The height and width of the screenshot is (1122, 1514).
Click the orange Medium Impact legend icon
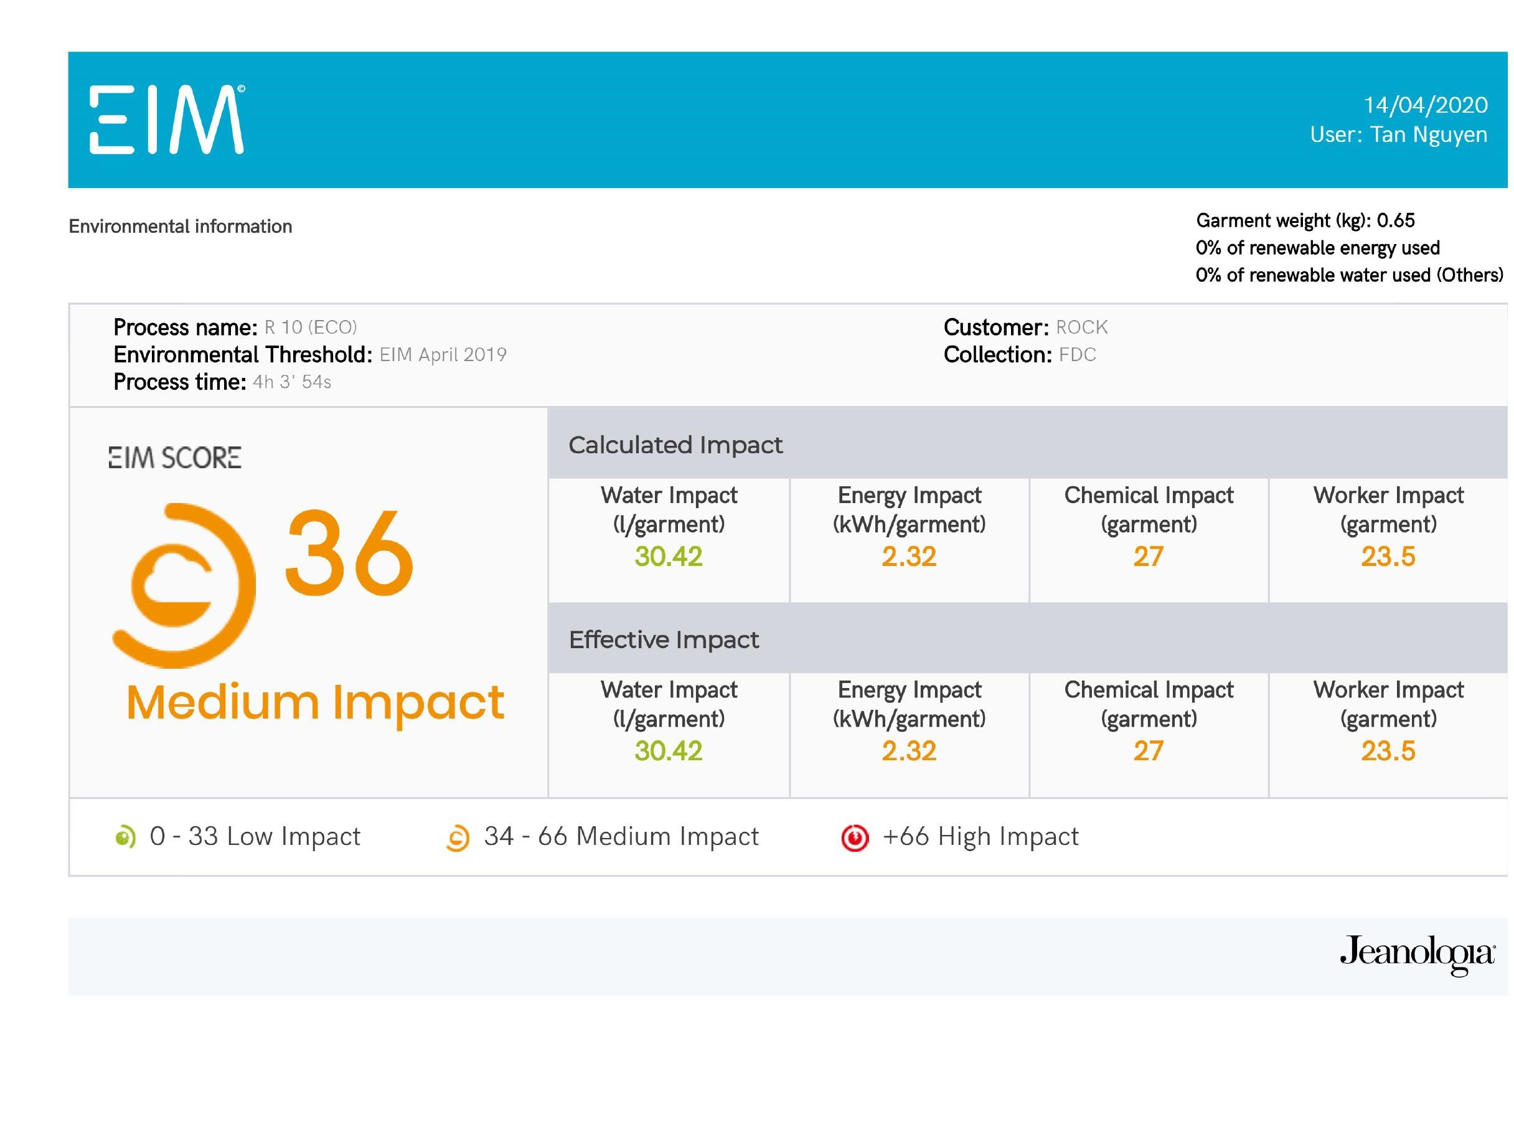[458, 837]
